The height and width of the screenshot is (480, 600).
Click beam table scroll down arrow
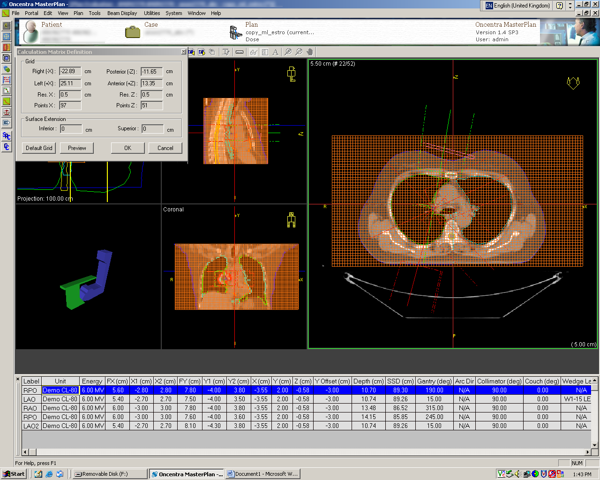pos(595,445)
